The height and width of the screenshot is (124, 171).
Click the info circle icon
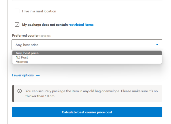pyautogui.click(x=20, y=91)
